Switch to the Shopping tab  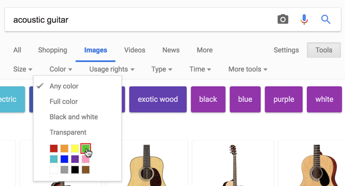(x=53, y=50)
